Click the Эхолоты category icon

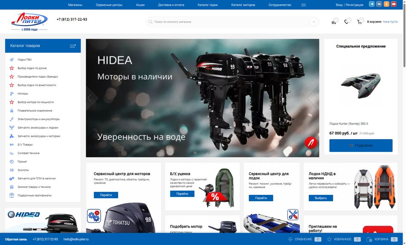(12, 170)
